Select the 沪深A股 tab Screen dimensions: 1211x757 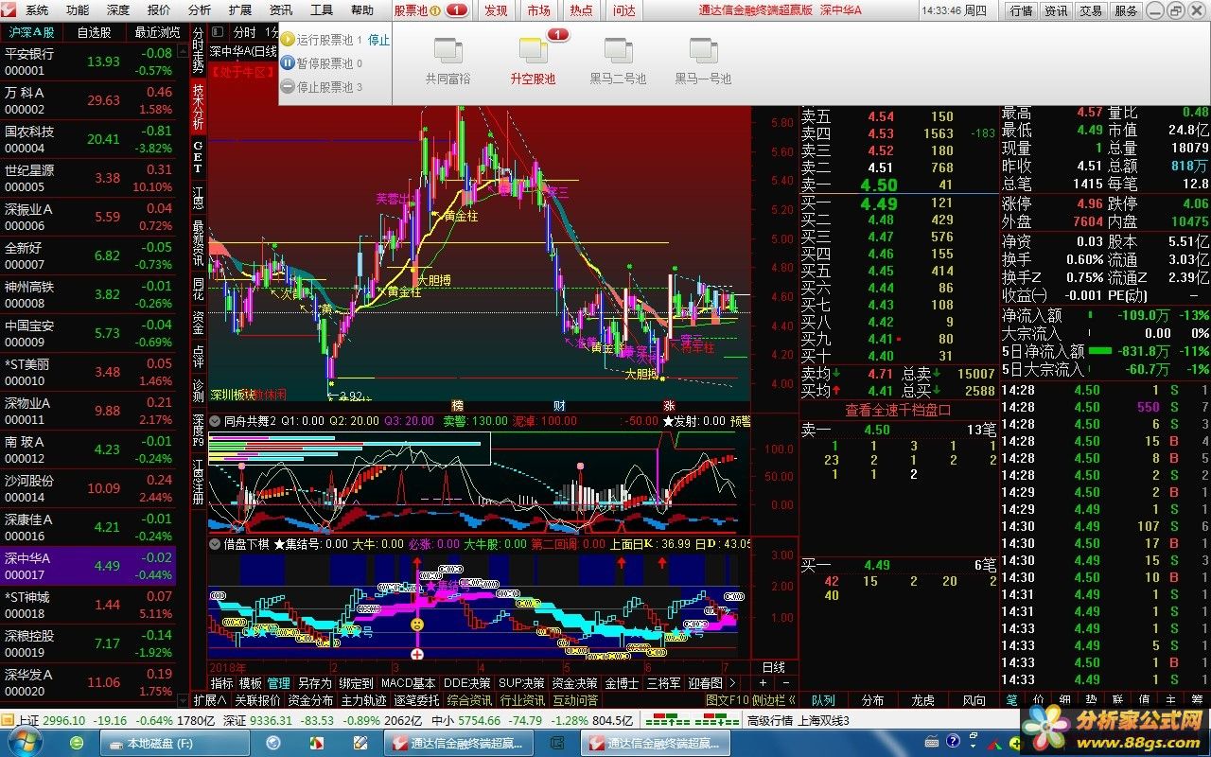click(x=32, y=32)
